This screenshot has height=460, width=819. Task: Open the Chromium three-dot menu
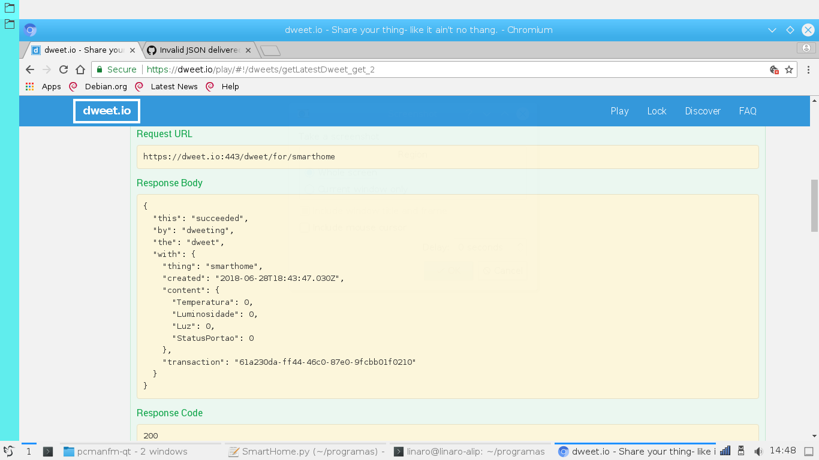point(809,69)
